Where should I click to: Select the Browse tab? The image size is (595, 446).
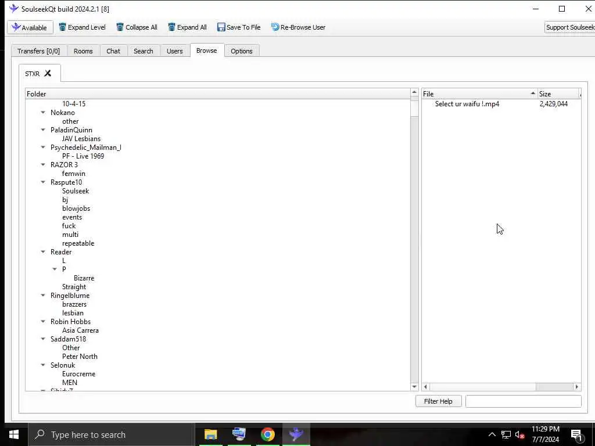(x=207, y=51)
